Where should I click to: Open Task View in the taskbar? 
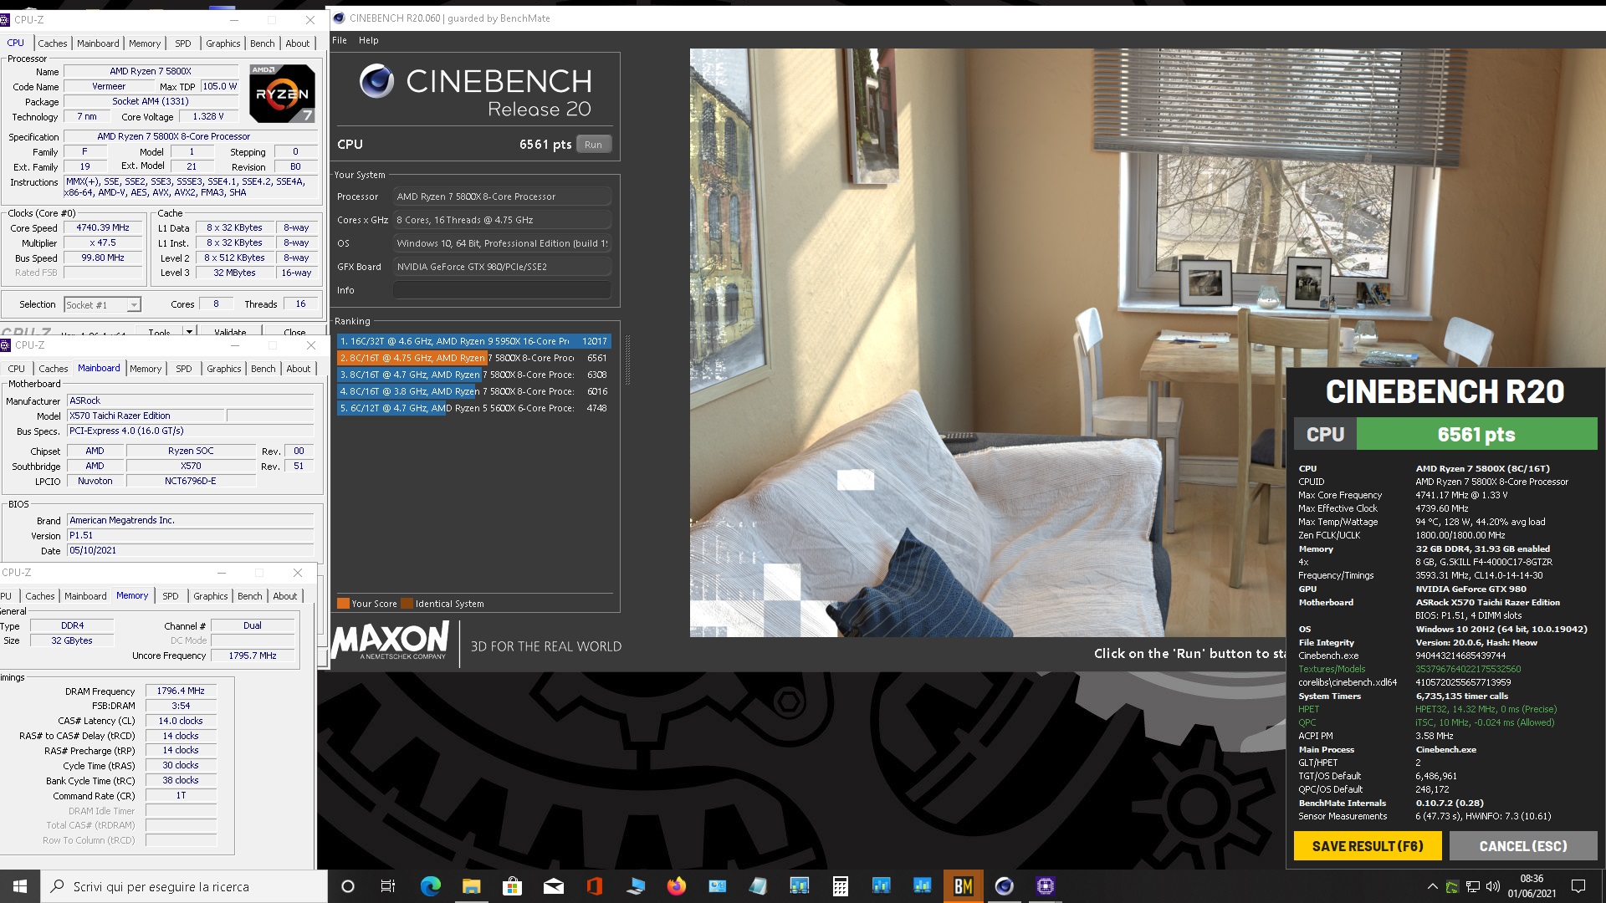[x=388, y=886]
